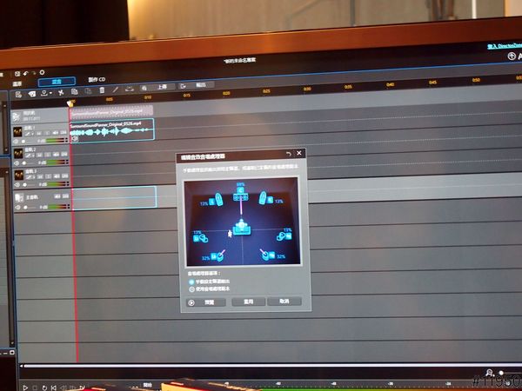Toggle the speaker mute button on 音軌 1
This screenshot has width=522, height=391.
pos(56,133)
